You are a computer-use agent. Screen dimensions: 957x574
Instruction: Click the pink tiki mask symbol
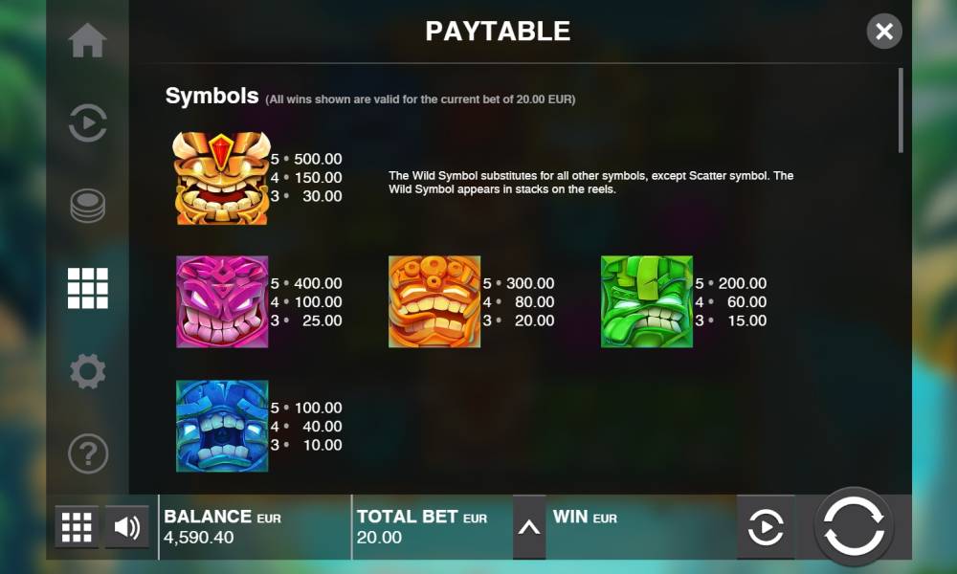[222, 301]
